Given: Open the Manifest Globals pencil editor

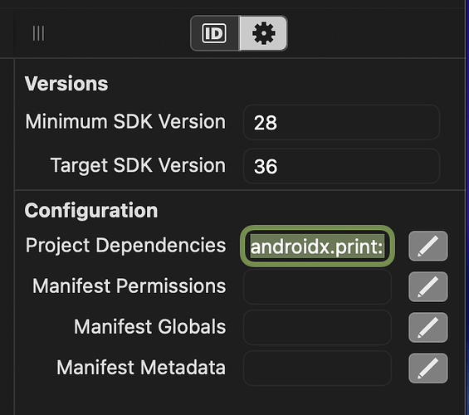Looking at the screenshot, I should pyautogui.click(x=428, y=327).
